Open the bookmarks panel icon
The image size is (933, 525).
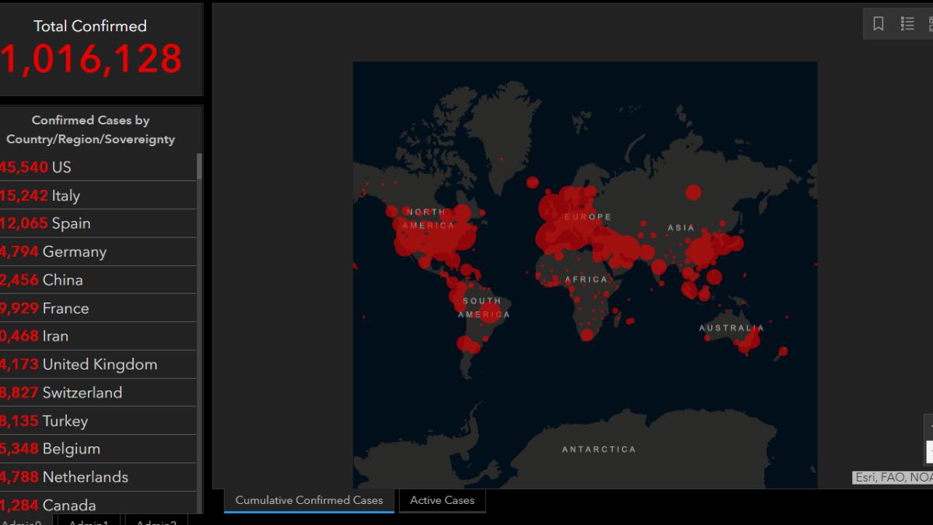coord(878,23)
